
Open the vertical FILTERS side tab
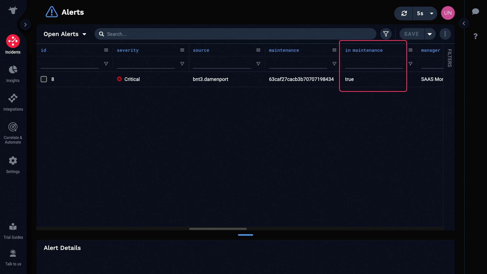point(449,58)
